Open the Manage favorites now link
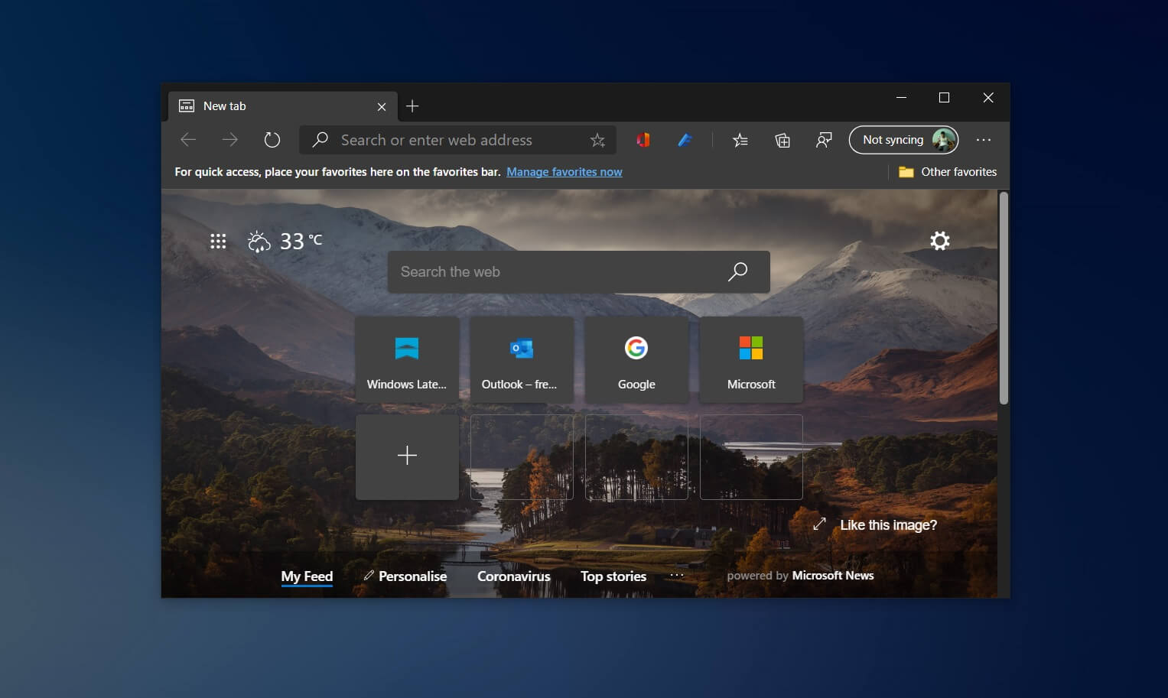The width and height of the screenshot is (1168, 698). 564,171
